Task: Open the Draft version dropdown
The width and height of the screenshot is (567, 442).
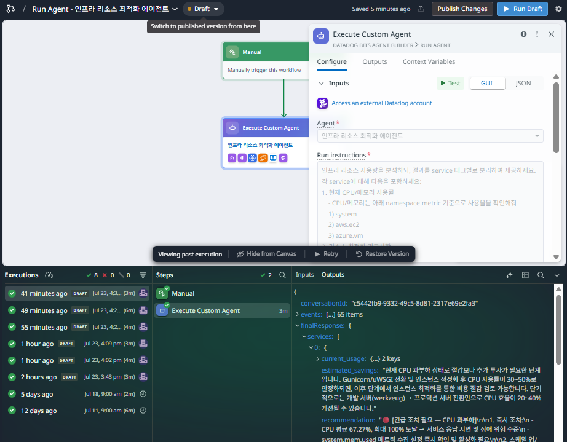Action: [x=203, y=9]
